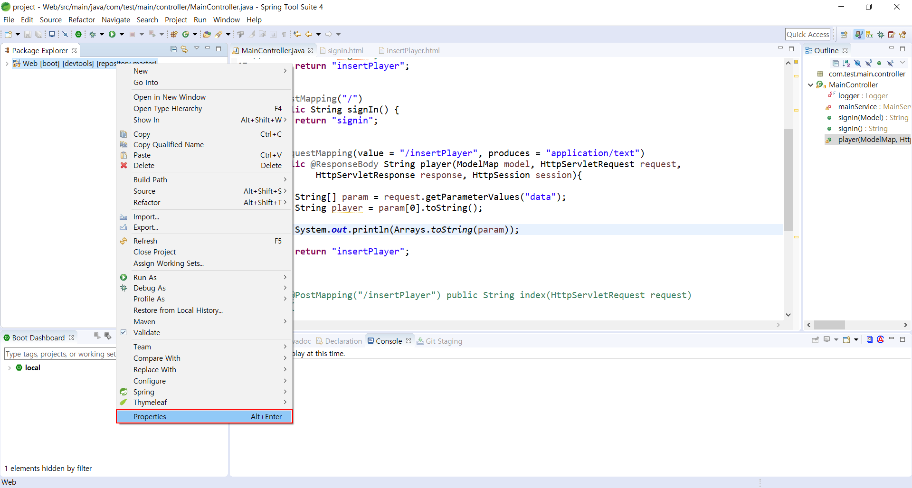The width and height of the screenshot is (912, 488).
Task: Toggle Pin Console in Console toolbar
Action: pyautogui.click(x=816, y=339)
